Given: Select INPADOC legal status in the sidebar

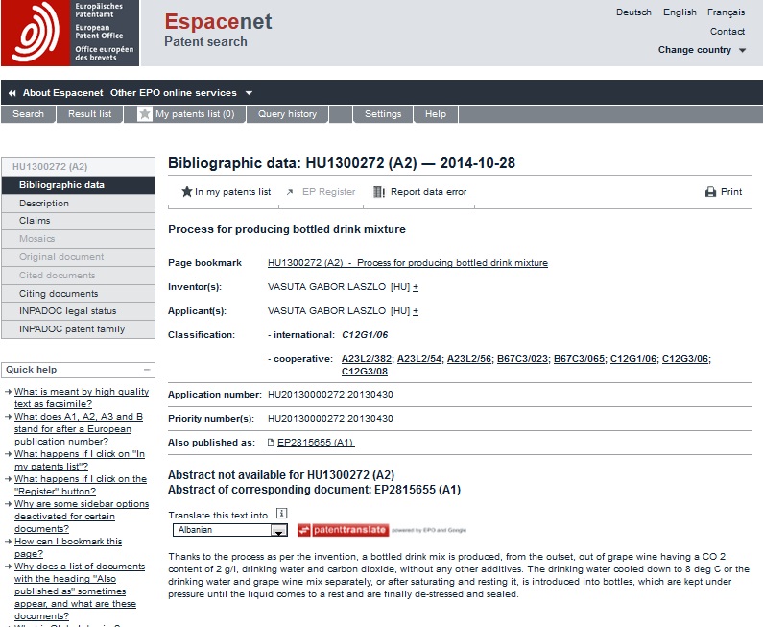Looking at the screenshot, I should 79,311.
